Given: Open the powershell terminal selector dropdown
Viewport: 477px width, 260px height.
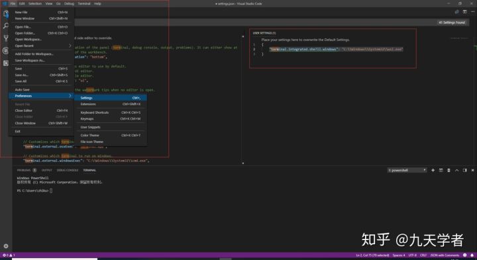Looking at the screenshot, I should click(x=407, y=171).
